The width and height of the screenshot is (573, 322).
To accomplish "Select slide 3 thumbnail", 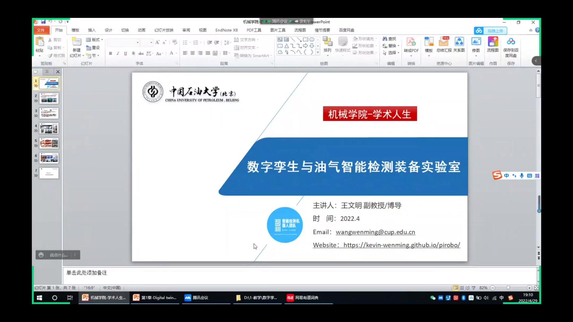I will tap(49, 113).
